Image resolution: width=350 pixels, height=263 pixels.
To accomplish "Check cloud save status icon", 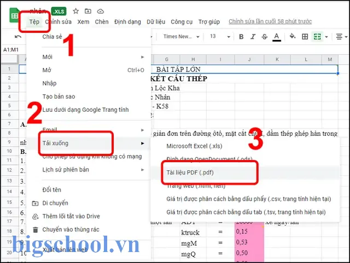I will (101, 11).
